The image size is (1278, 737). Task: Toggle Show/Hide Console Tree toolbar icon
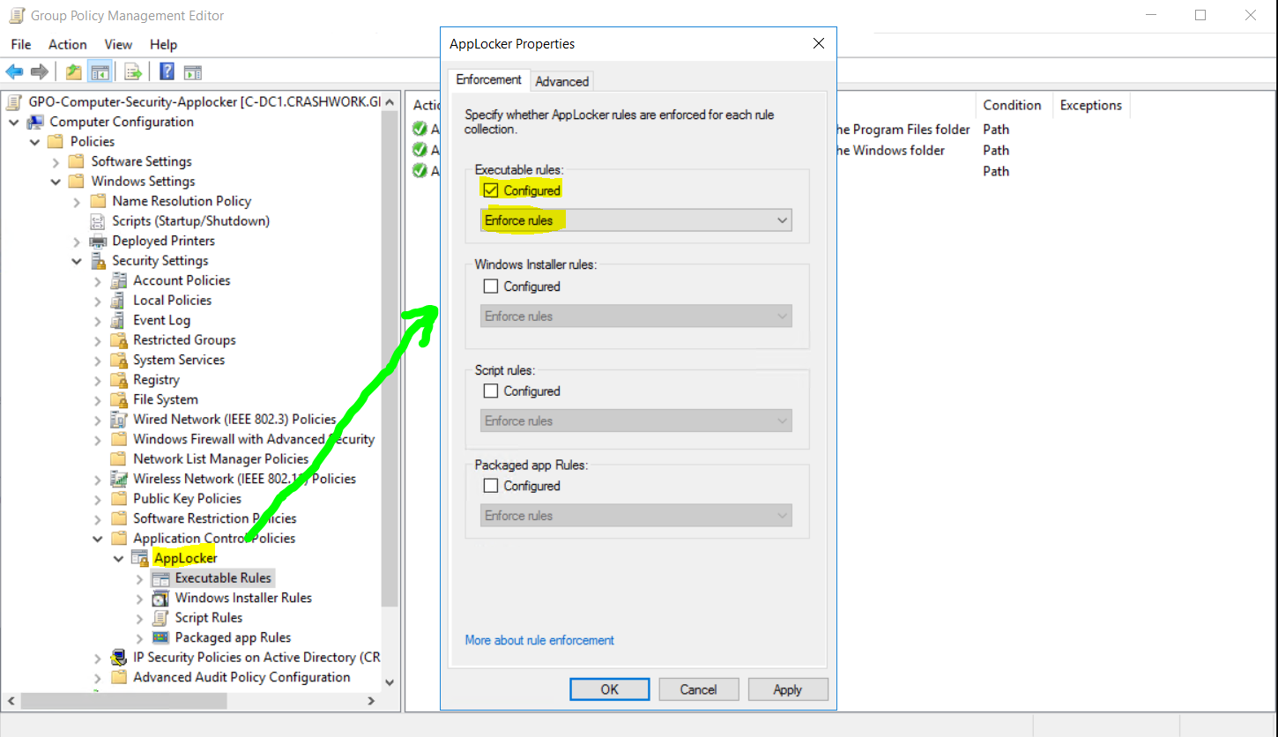pos(100,71)
